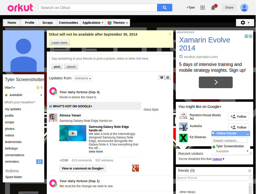Expand the Themes dropdown

coord(127,23)
